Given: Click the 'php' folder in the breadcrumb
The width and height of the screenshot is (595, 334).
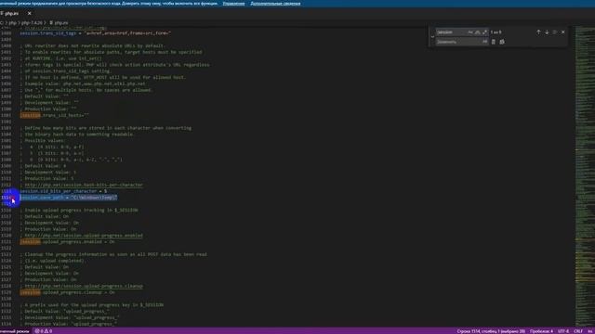Looking at the screenshot, I should pyautogui.click(x=12, y=22).
